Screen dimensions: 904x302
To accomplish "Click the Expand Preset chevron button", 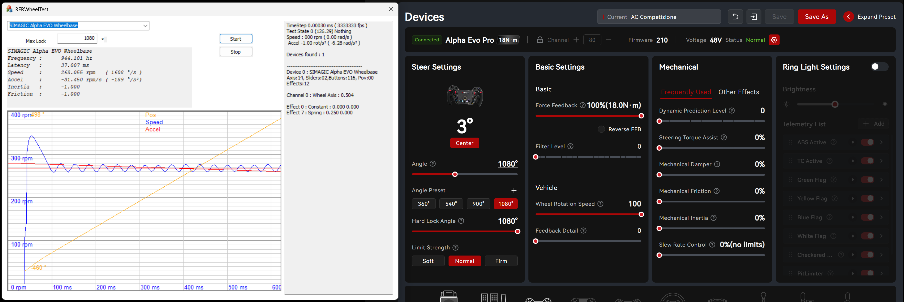I will pos(848,17).
